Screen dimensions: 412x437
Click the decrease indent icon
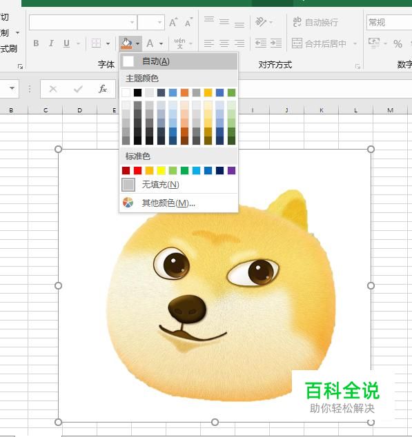pos(261,43)
